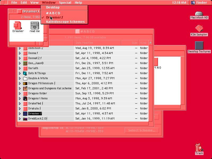Viewport: 212px width, 159px height.
Task: Open the Edit menu
Action: pyautogui.click(x=24, y=3)
